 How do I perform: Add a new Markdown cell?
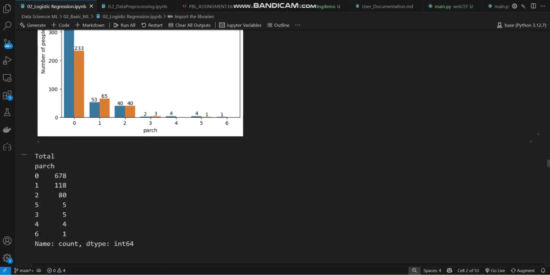coord(90,25)
